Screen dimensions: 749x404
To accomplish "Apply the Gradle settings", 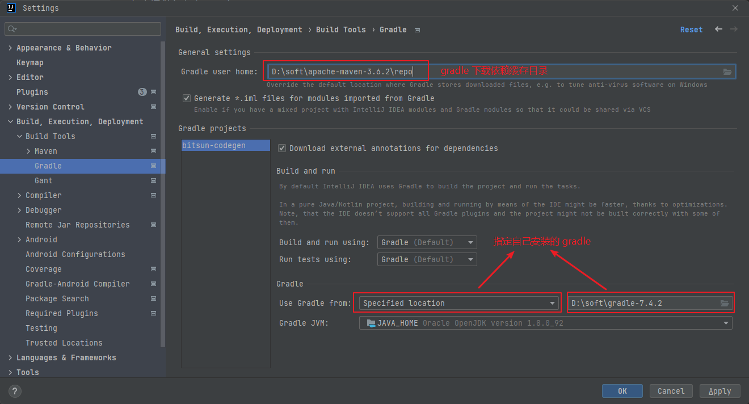I will point(720,391).
